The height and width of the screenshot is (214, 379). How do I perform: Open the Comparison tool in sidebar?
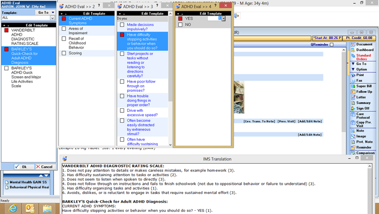(363, 153)
